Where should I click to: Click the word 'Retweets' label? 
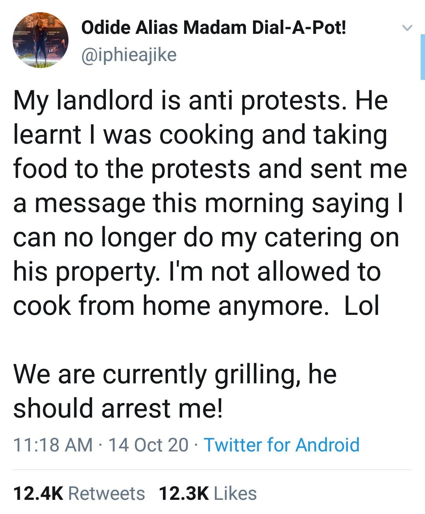pyautogui.click(x=107, y=494)
